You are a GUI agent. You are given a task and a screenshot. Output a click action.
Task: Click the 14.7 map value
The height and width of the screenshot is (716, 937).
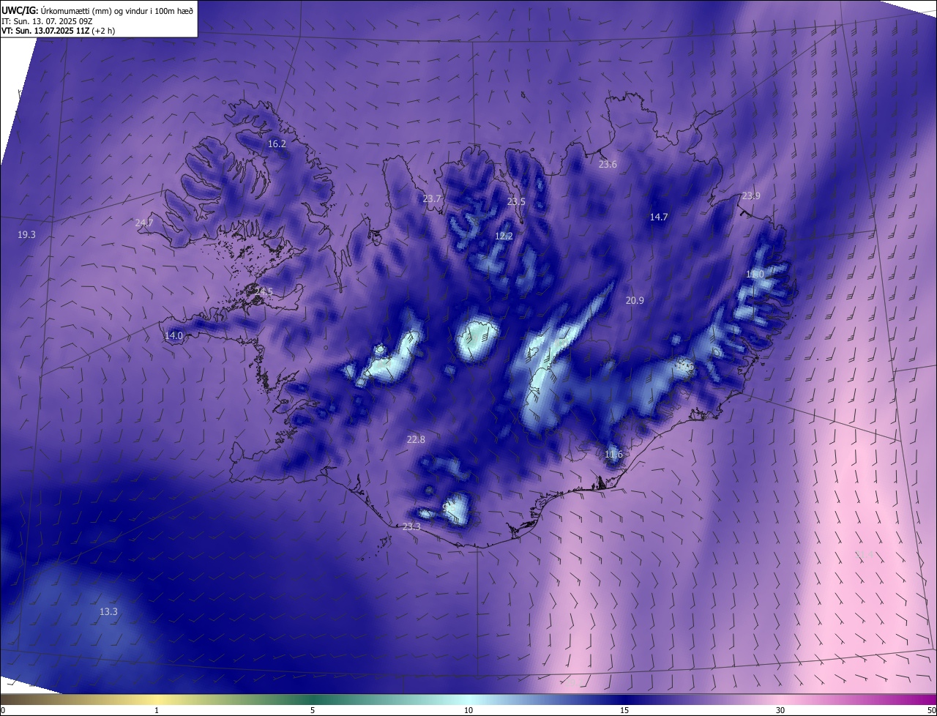coord(659,217)
